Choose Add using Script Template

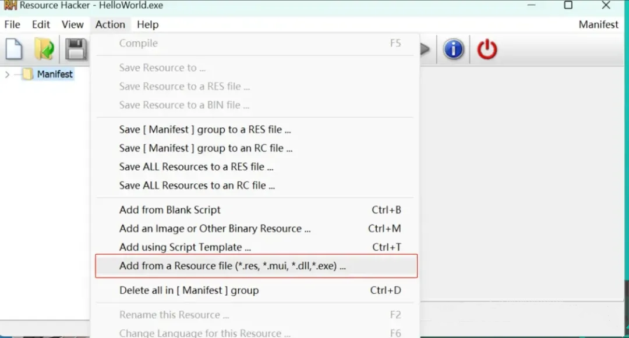point(256,247)
